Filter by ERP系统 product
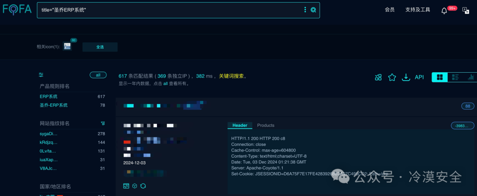 point(49,96)
